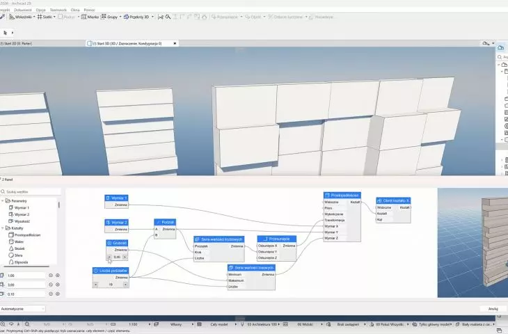
Task: Click the tab-options icon at right of tab bar
Action: [486, 43]
